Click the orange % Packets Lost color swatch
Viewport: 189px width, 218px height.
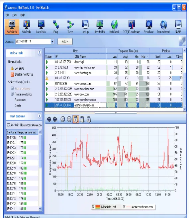click(x=98, y=207)
